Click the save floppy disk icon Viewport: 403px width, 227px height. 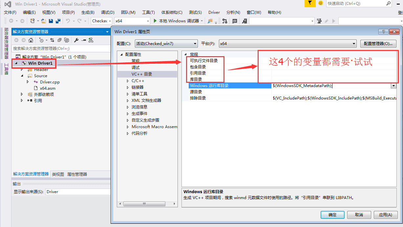tap(51, 21)
